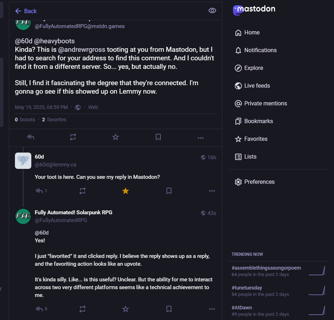Screen dimensions: 334x320
Task: Unfavorite 60d's reply with gold star
Action: pyautogui.click(x=126, y=191)
